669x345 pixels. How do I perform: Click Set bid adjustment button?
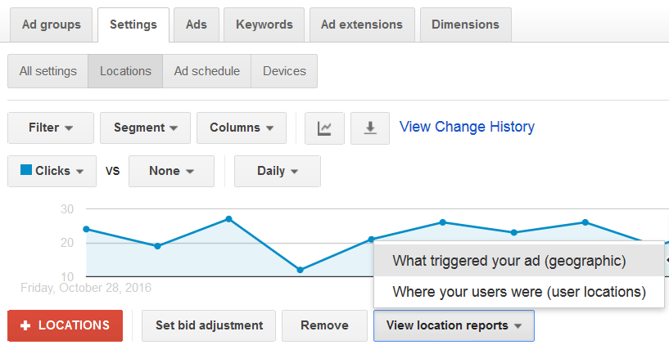coord(209,325)
